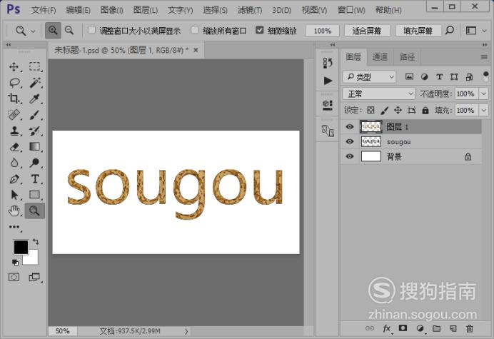Hide the 背景 layer
Image resolution: width=494 pixels, height=339 pixels.
click(349, 156)
